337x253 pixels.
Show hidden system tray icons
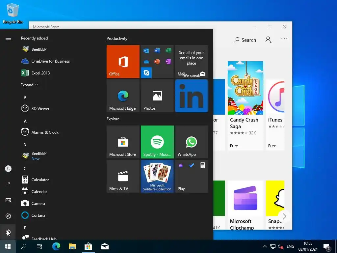(x=265, y=246)
